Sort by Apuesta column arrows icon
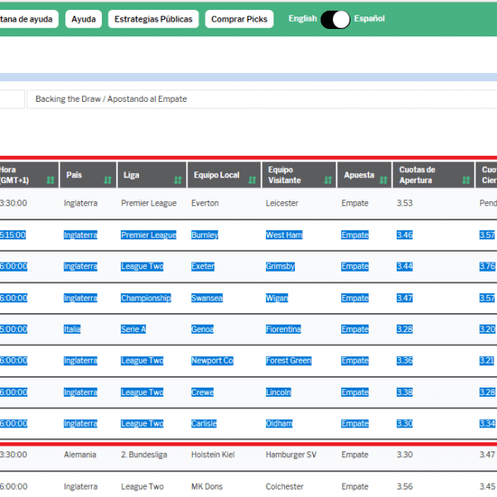The width and height of the screenshot is (497, 497). point(384,180)
